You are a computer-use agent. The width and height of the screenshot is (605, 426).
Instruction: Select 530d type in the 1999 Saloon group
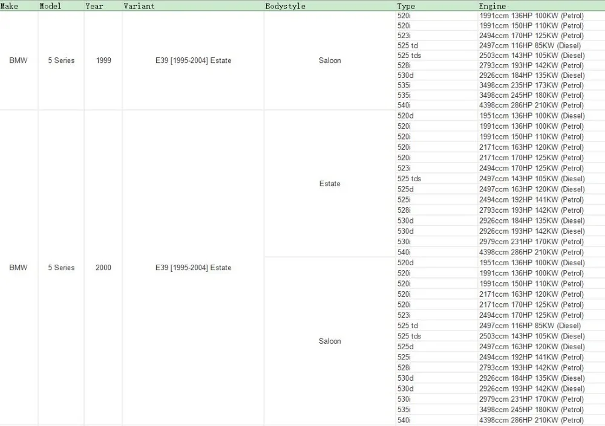[x=405, y=76]
